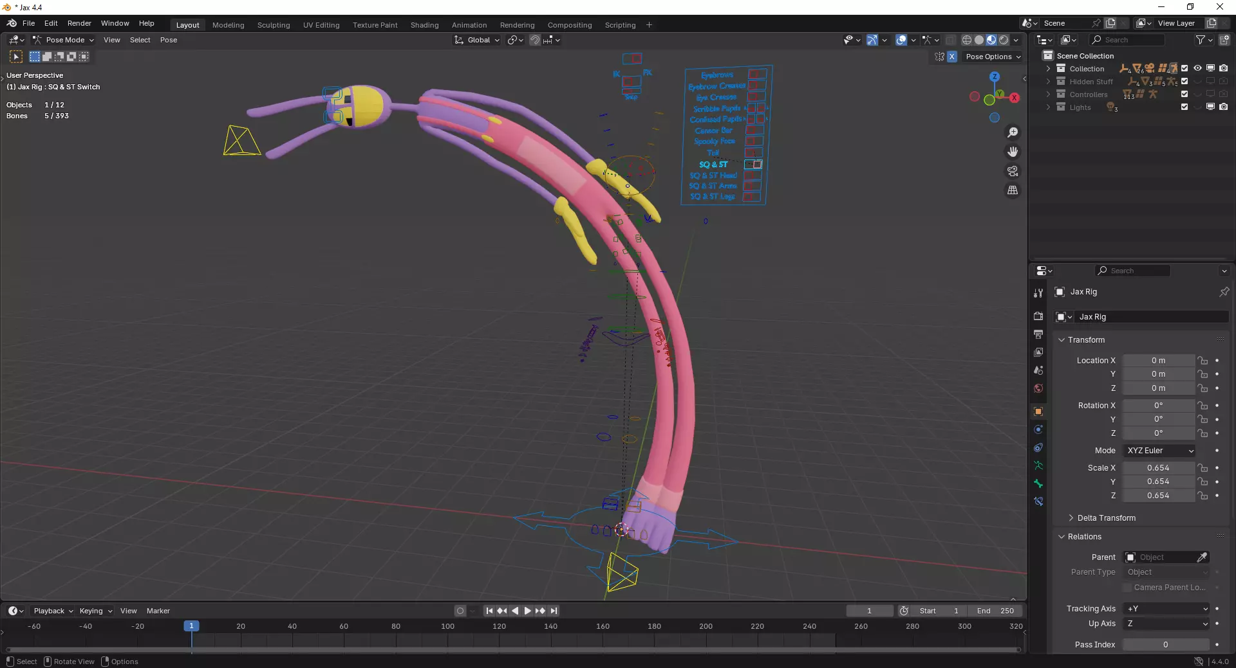
Task: Uncheck the Hidden Stuff exclude checkbox
Action: pyautogui.click(x=1184, y=81)
